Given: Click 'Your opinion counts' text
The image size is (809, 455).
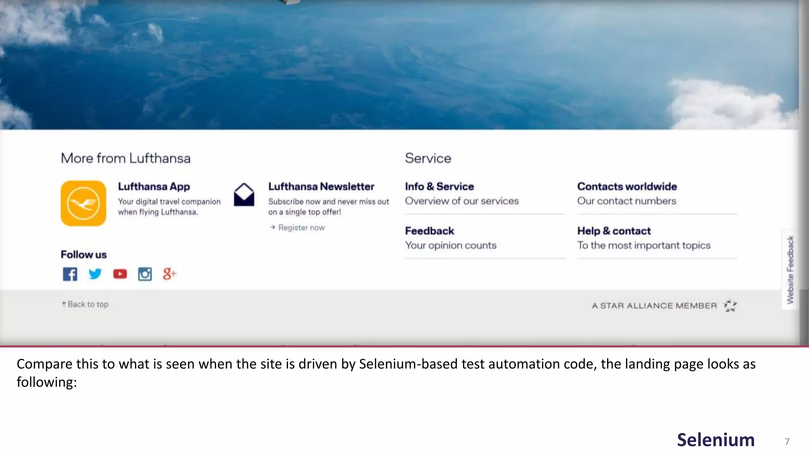Looking at the screenshot, I should click(x=451, y=245).
